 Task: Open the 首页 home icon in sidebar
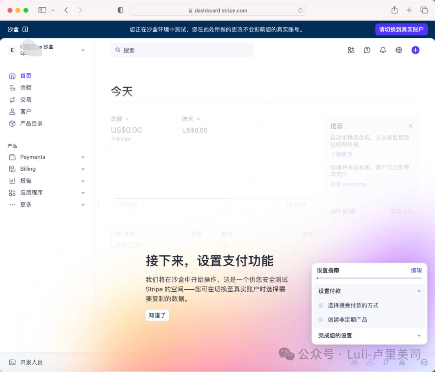tap(12, 76)
